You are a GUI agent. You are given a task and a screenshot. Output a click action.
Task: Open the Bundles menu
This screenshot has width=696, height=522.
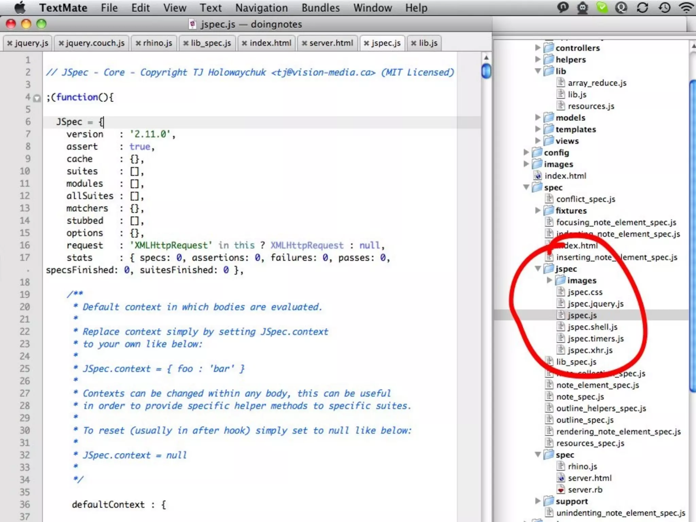click(x=320, y=7)
